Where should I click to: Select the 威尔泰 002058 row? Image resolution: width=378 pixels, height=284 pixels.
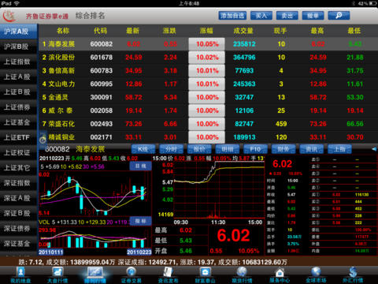[x=209, y=110]
